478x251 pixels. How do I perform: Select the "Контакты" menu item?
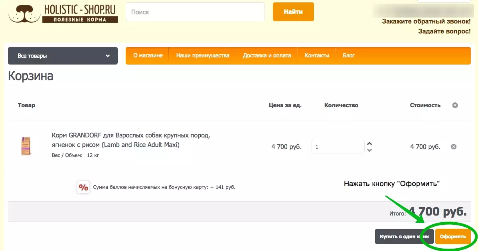click(317, 55)
